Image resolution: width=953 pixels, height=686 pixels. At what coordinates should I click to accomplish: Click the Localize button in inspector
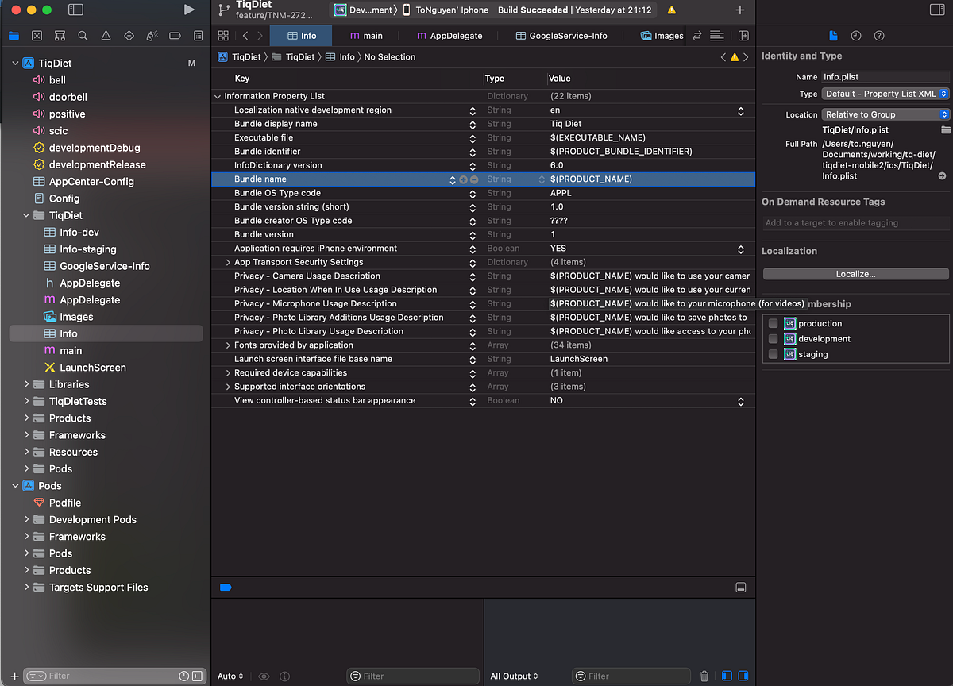[x=855, y=273]
